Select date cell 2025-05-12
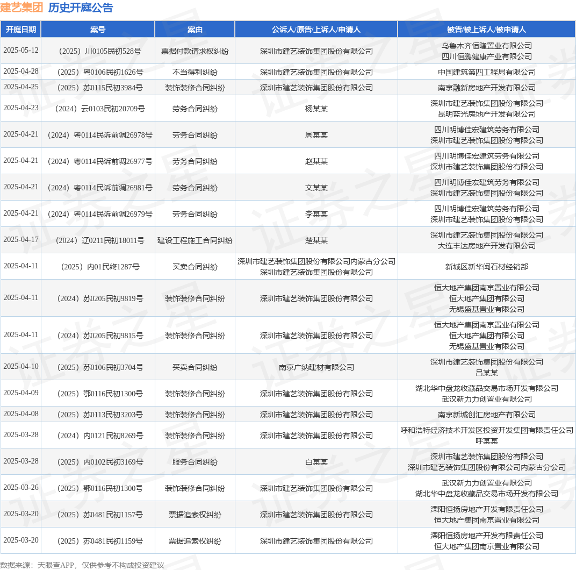 [x=21, y=51]
